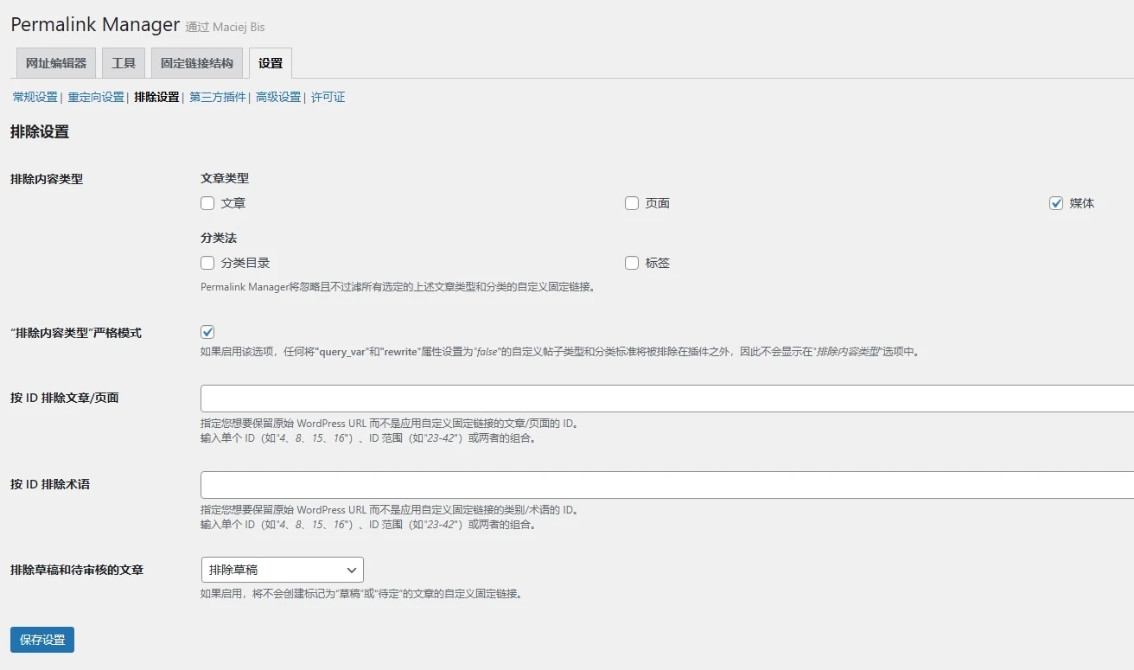打开"常规设置"链接
This screenshot has height=670, width=1134.
(34, 98)
